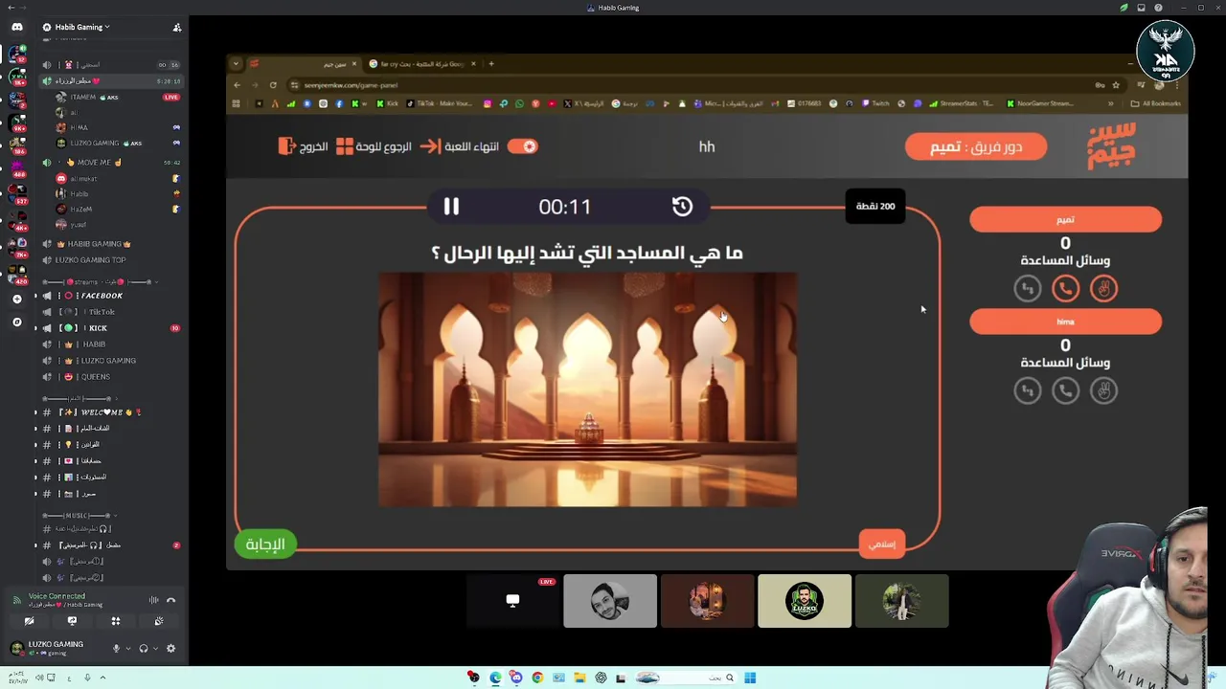Deafen with the headphones icon
Image resolution: width=1226 pixels, height=689 pixels.
tap(144, 648)
